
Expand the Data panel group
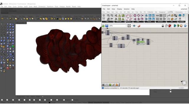click(x=107, y=21)
